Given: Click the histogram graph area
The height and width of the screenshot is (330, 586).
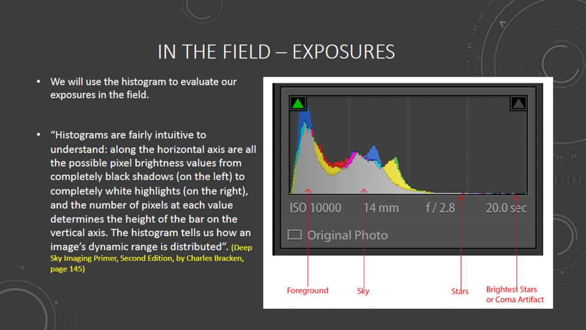Looking at the screenshot, I should click(408, 145).
